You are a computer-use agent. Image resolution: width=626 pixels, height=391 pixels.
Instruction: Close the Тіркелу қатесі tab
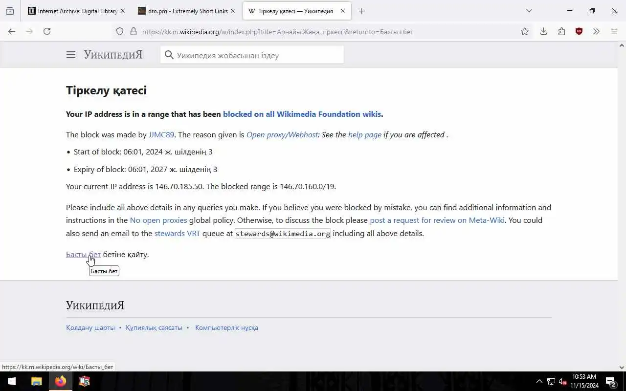[343, 11]
